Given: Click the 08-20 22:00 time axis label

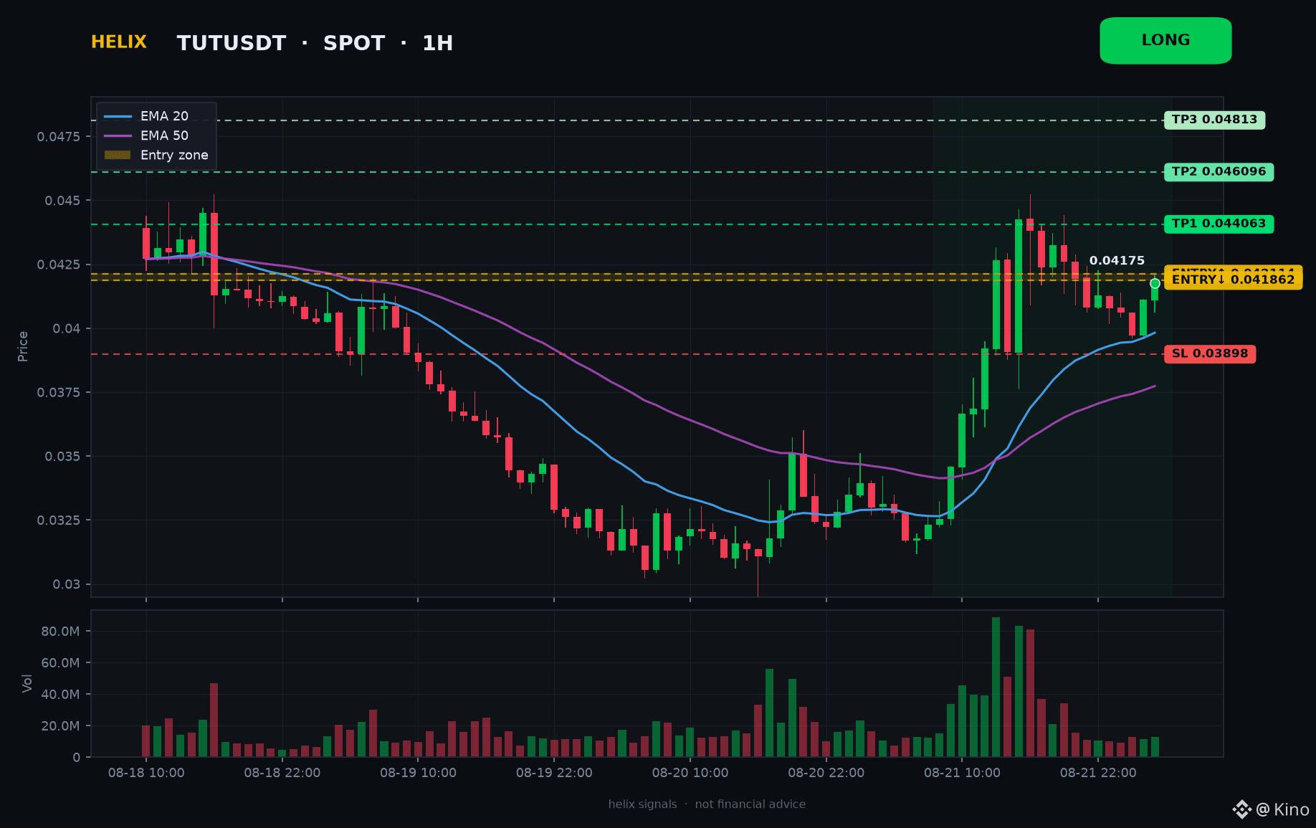Looking at the screenshot, I should (x=826, y=773).
